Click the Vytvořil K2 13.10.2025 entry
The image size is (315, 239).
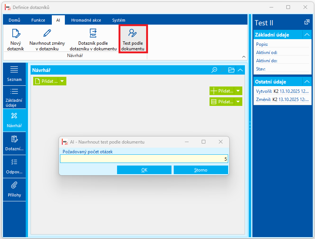point(283,91)
